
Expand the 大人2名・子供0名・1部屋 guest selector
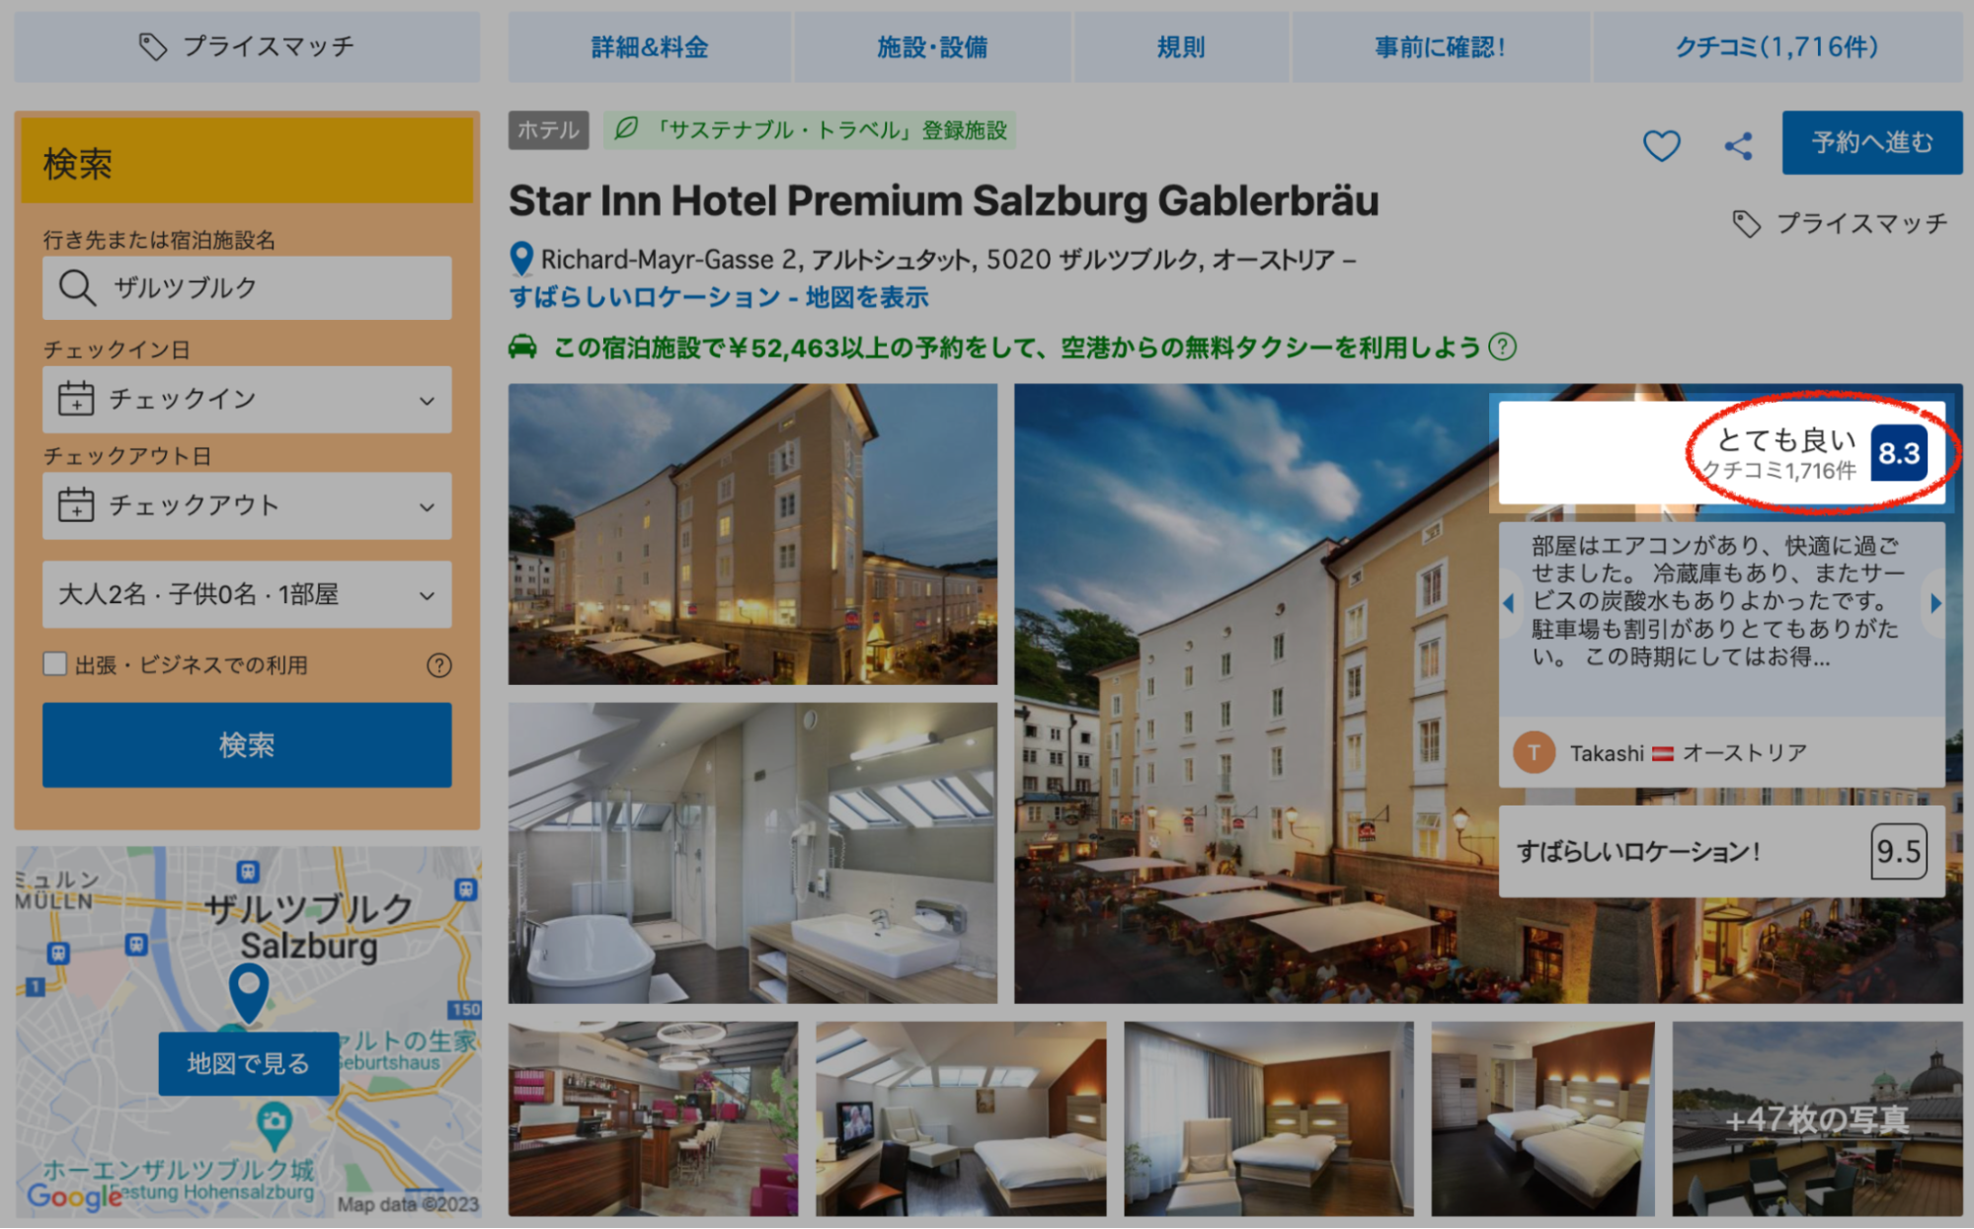pyautogui.click(x=247, y=594)
